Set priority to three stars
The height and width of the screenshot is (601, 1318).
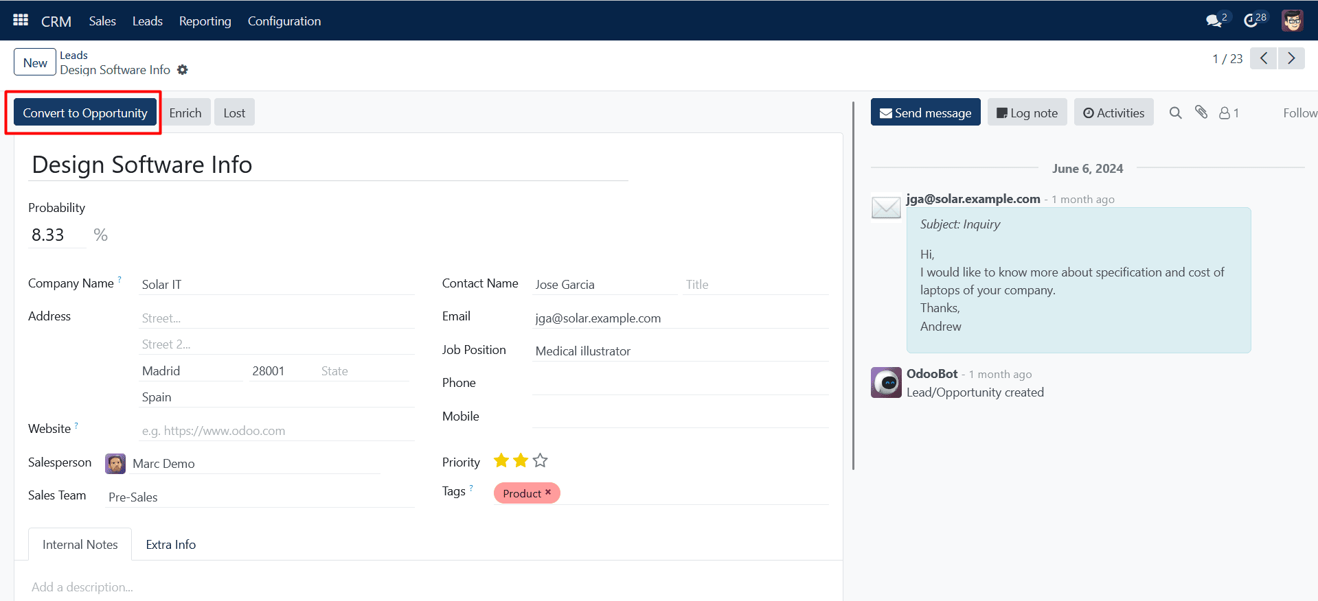(x=541, y=461)
